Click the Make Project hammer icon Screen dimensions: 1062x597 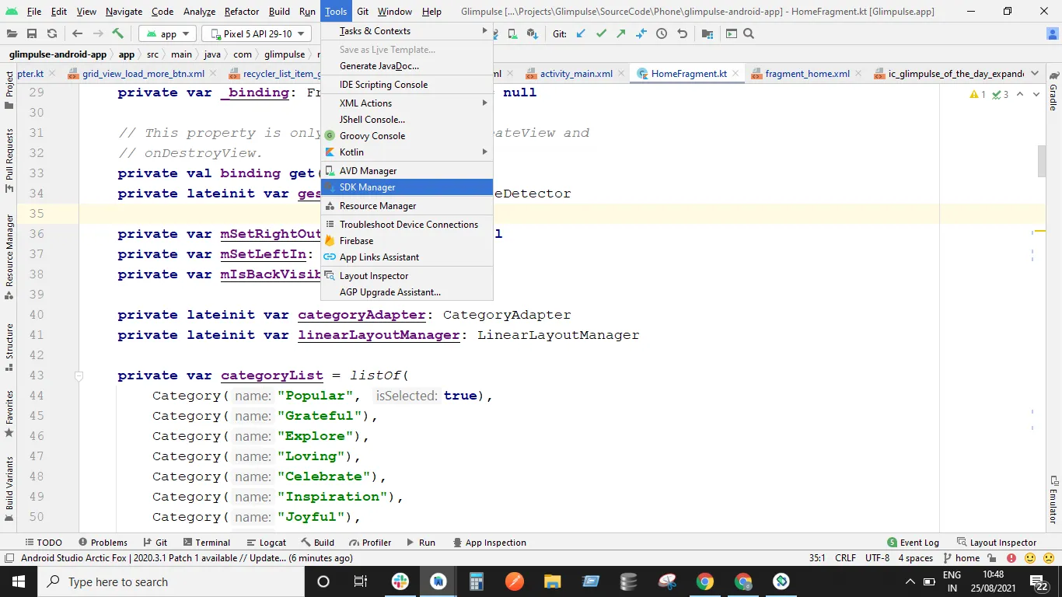click(x=117, y=33)
